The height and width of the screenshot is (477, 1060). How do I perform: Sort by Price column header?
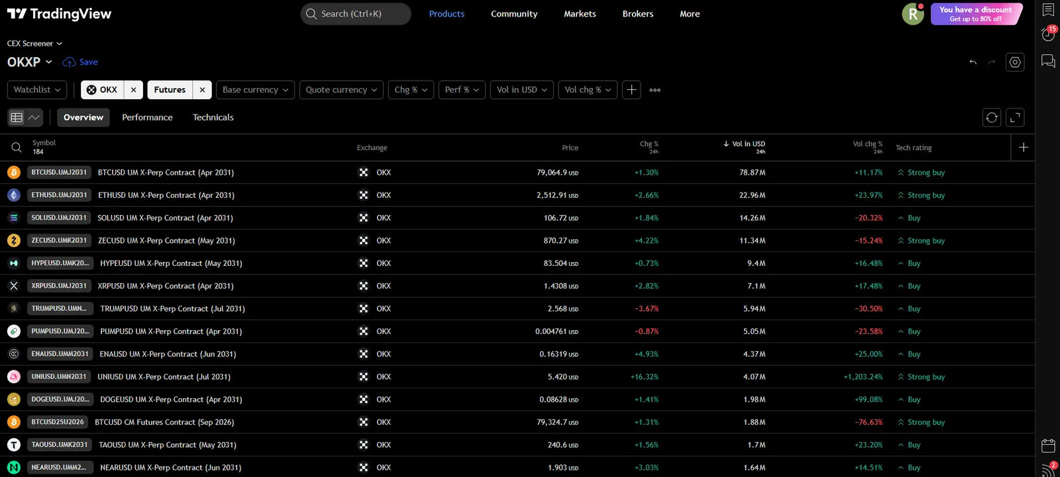570,148
